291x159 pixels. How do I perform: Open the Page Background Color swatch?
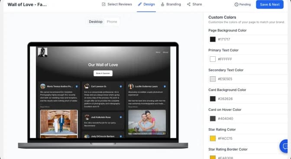click(x=213, y=39)
